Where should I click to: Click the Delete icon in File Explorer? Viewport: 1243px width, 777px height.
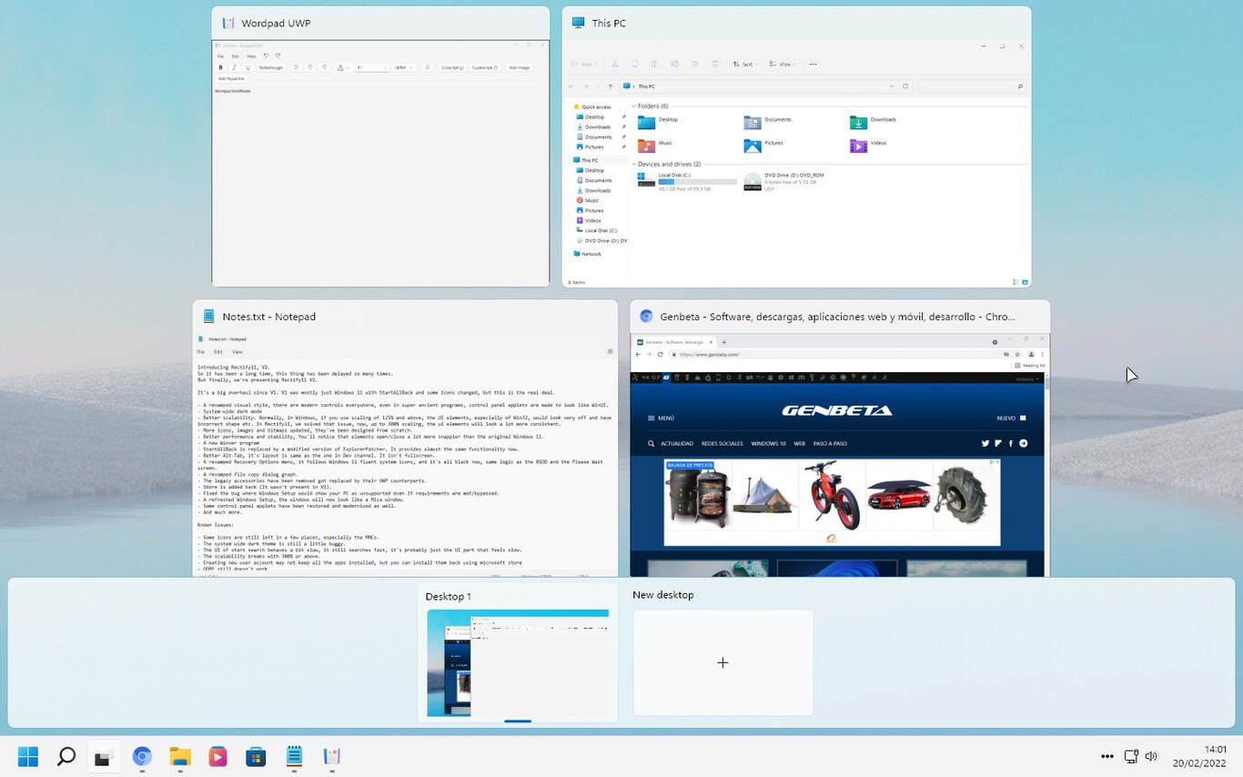[715, 64]
